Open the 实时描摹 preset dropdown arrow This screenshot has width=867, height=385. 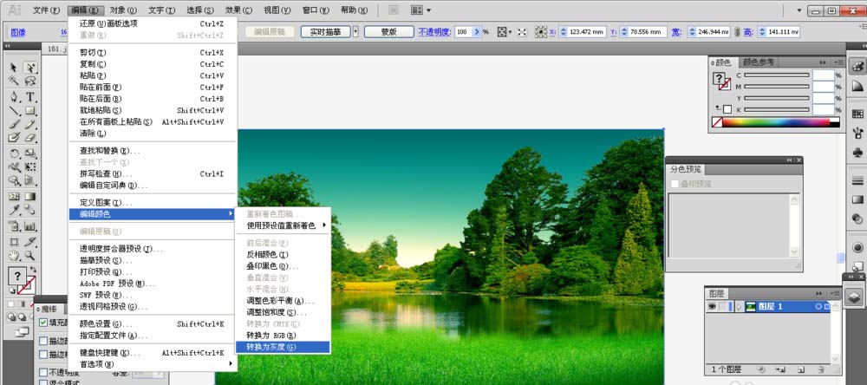[355, 32]
